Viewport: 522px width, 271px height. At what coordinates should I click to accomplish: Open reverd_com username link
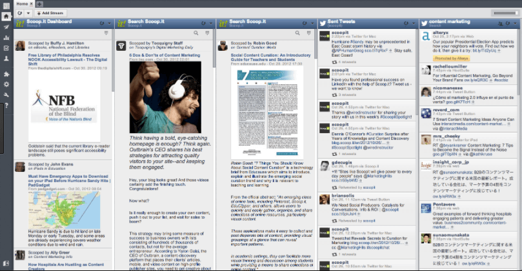(446, 110)
